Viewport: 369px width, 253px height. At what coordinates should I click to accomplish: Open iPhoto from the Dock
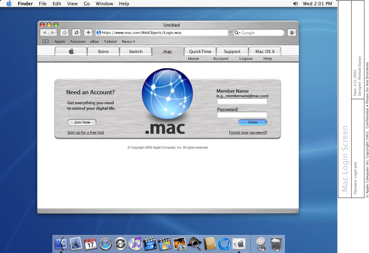click(180, 243)
